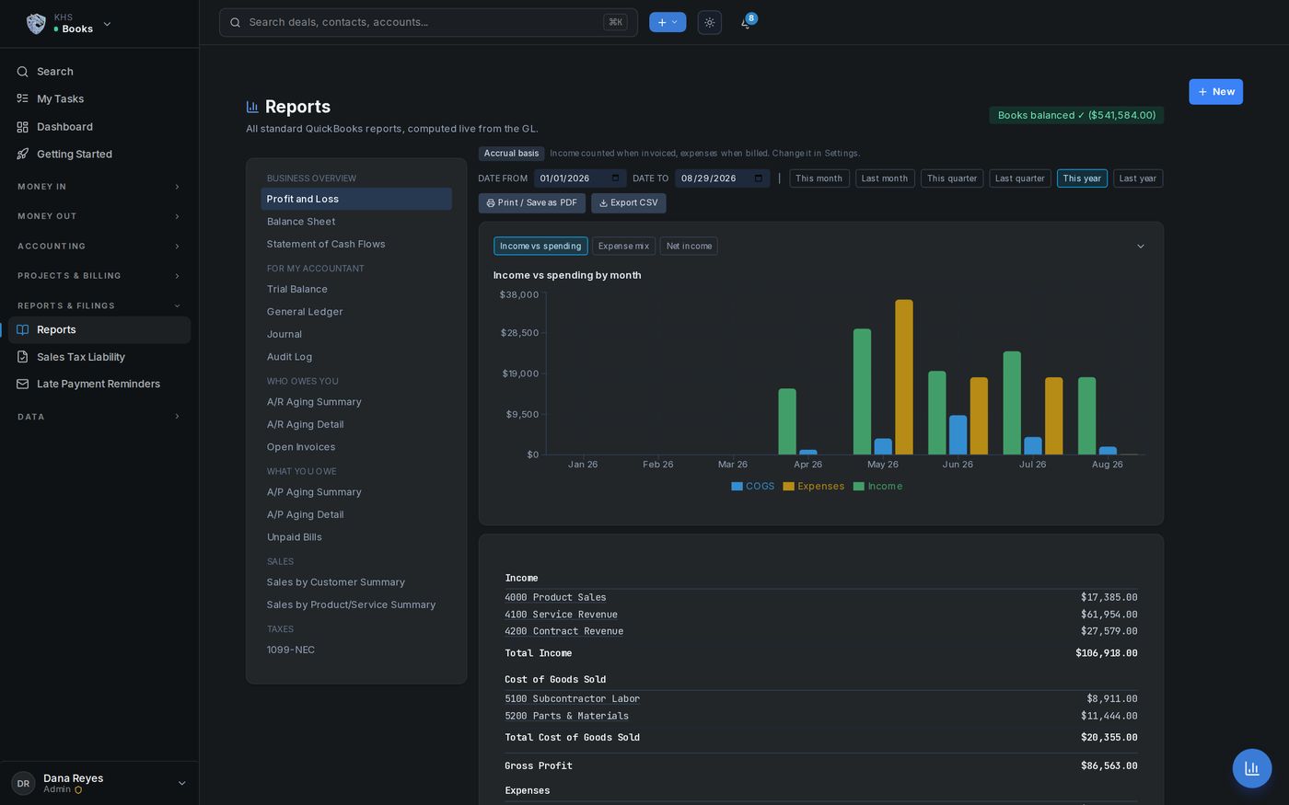Click the KHS Books shield logo
Image resolution: width=1289 pixels, height=805 pixels.
(36, 24)
